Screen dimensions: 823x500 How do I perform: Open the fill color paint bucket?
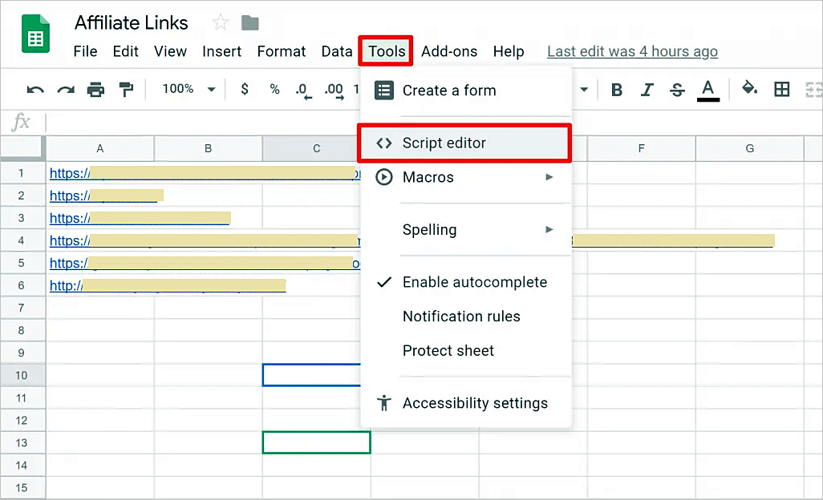749,89
